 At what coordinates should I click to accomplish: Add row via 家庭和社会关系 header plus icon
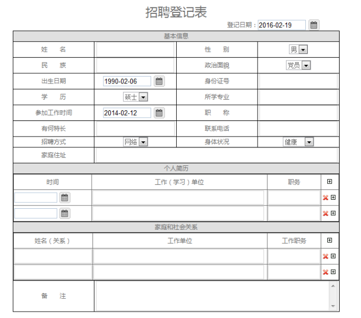click(329, 240)
